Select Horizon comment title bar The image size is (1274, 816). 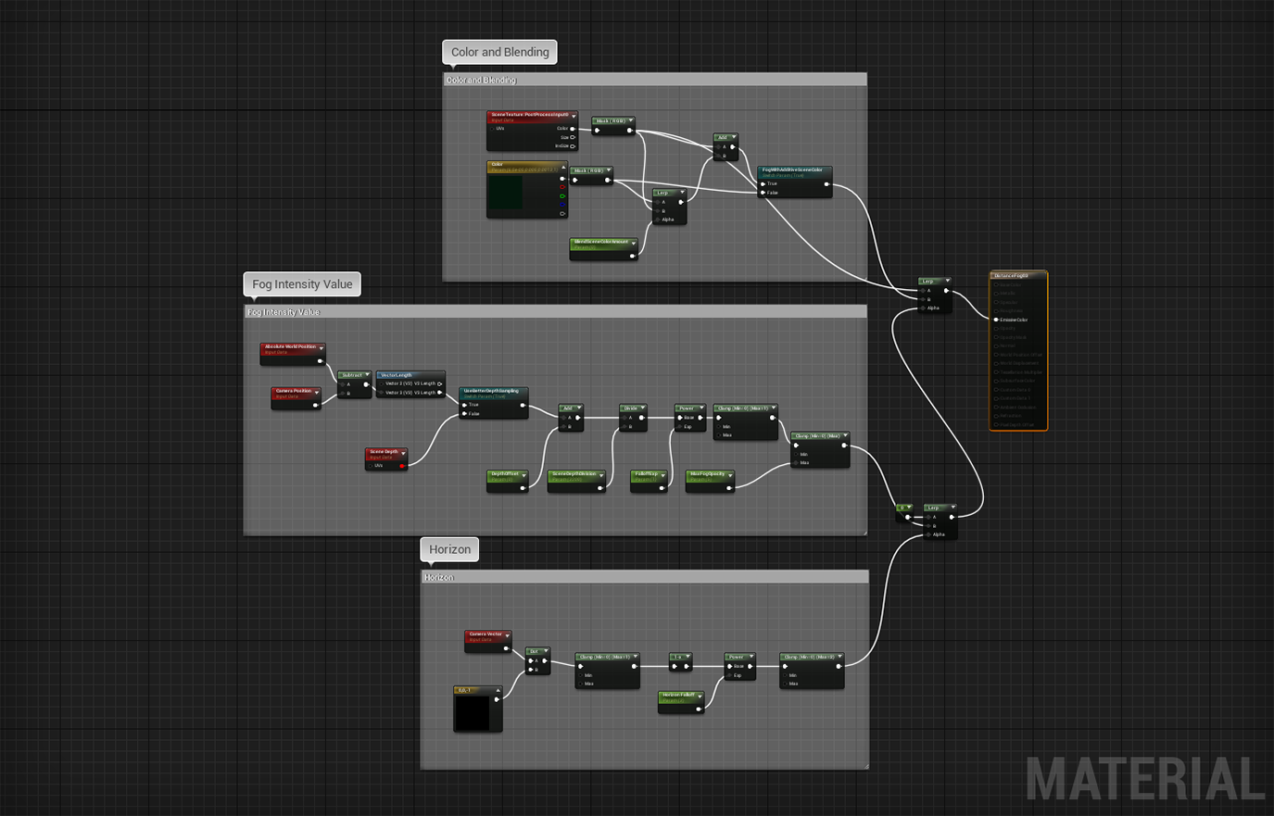(644, 577)
